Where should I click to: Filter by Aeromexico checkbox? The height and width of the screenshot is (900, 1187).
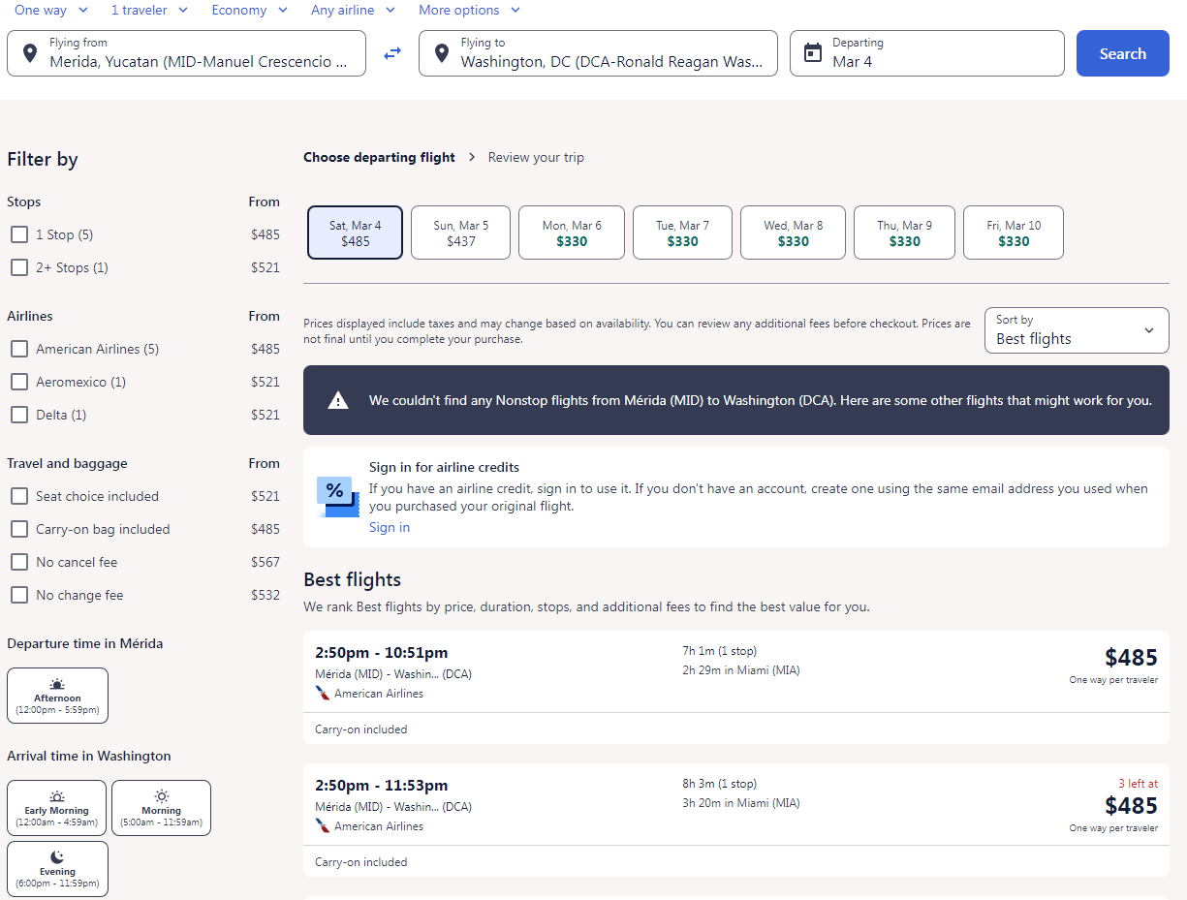(x=19, y=382)
